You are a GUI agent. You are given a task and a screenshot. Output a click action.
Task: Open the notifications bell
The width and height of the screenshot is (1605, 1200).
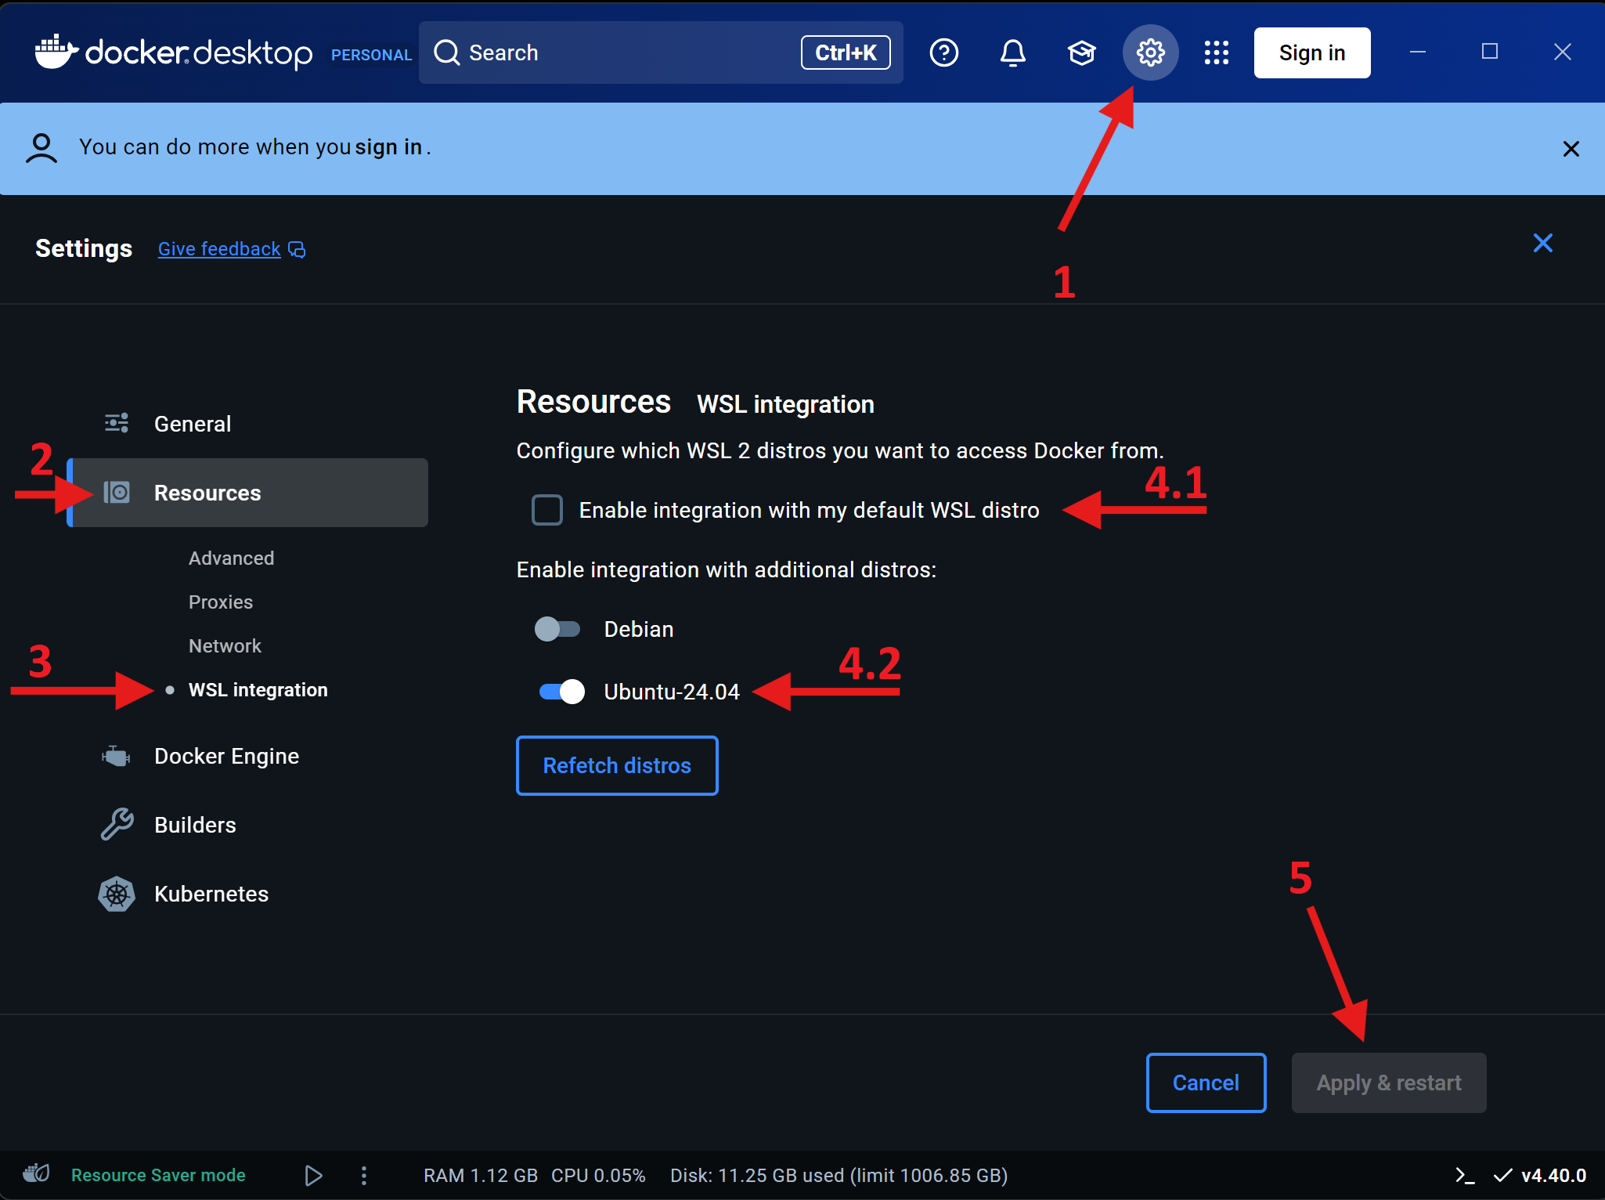tap(1013, 52)
